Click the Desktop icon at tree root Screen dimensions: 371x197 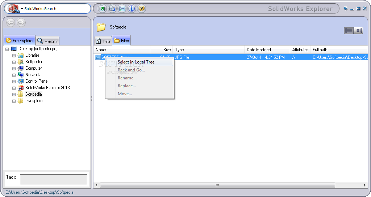point(14,49)
